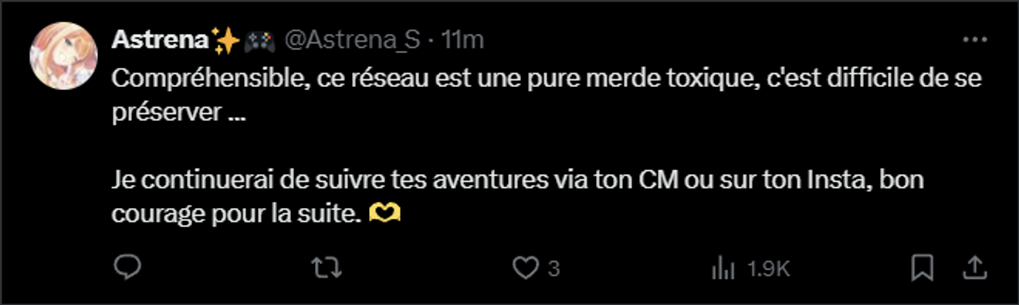Click the sparkles emoji beside Astrena
This screenshot has width=1019, height=305.
[x=225, y=40]
